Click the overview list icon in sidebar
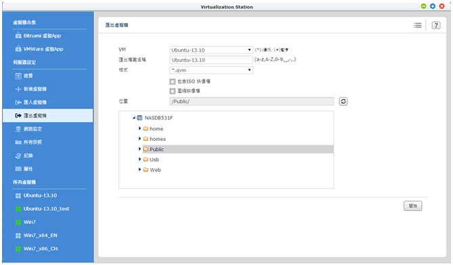The height and width of the screenshot is (265, 453). point(18,76)
